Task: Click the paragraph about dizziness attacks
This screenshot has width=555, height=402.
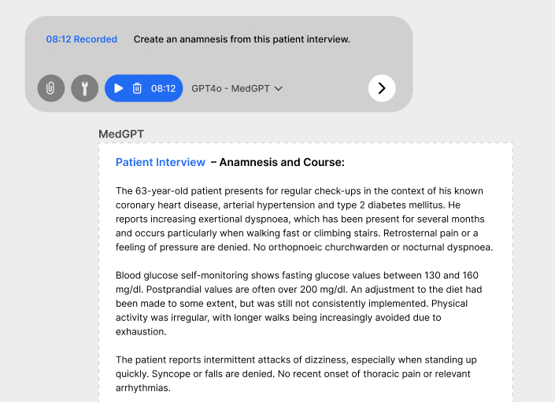Action: 304,374
